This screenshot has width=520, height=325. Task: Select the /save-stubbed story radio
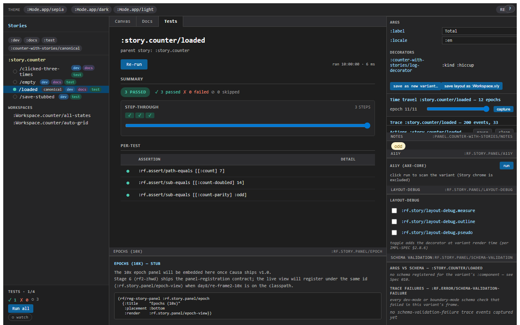(15, 97)
